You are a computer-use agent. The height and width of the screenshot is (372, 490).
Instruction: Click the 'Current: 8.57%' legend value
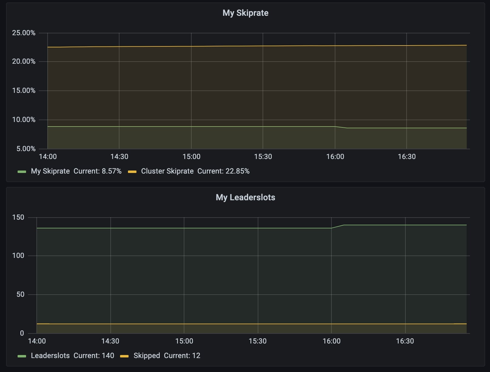(x=97, y=171)
